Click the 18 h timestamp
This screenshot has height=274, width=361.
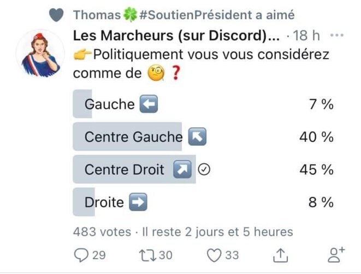307,35
